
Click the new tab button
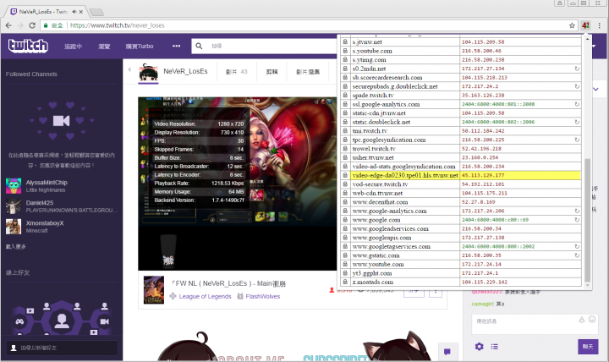click(96, 12)
